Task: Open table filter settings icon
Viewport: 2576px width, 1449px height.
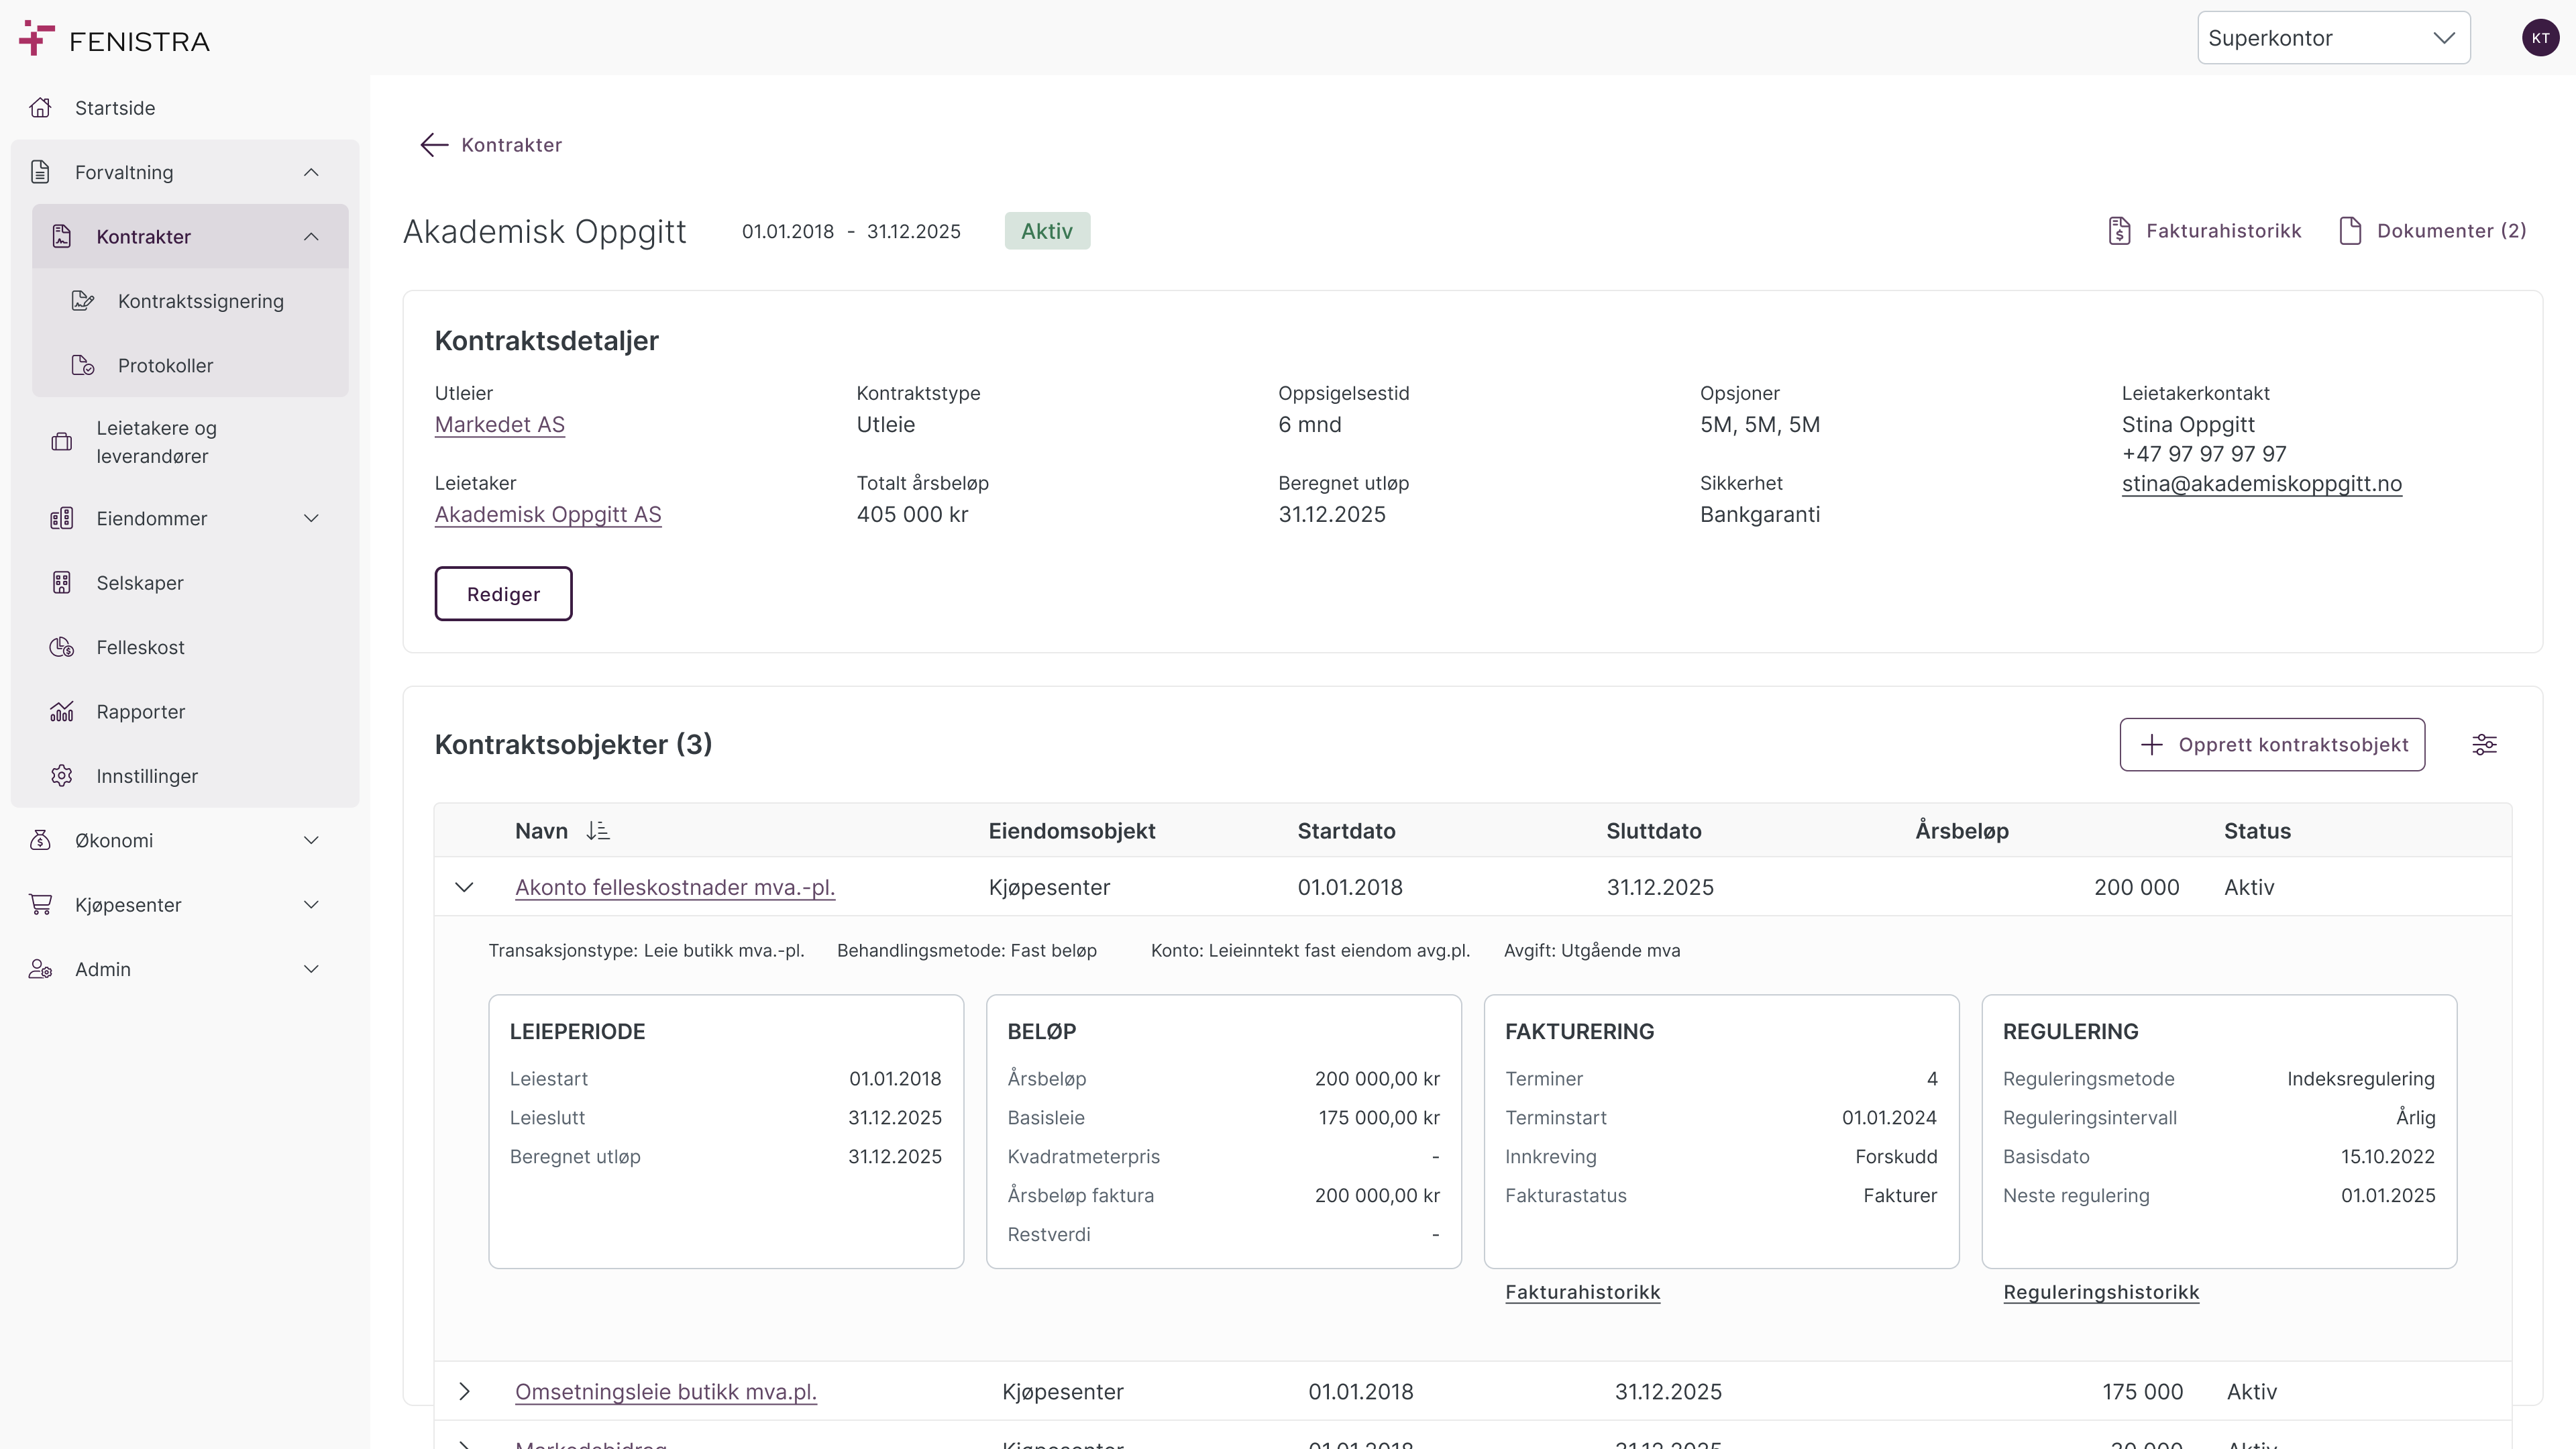Action: point(2484,745)
